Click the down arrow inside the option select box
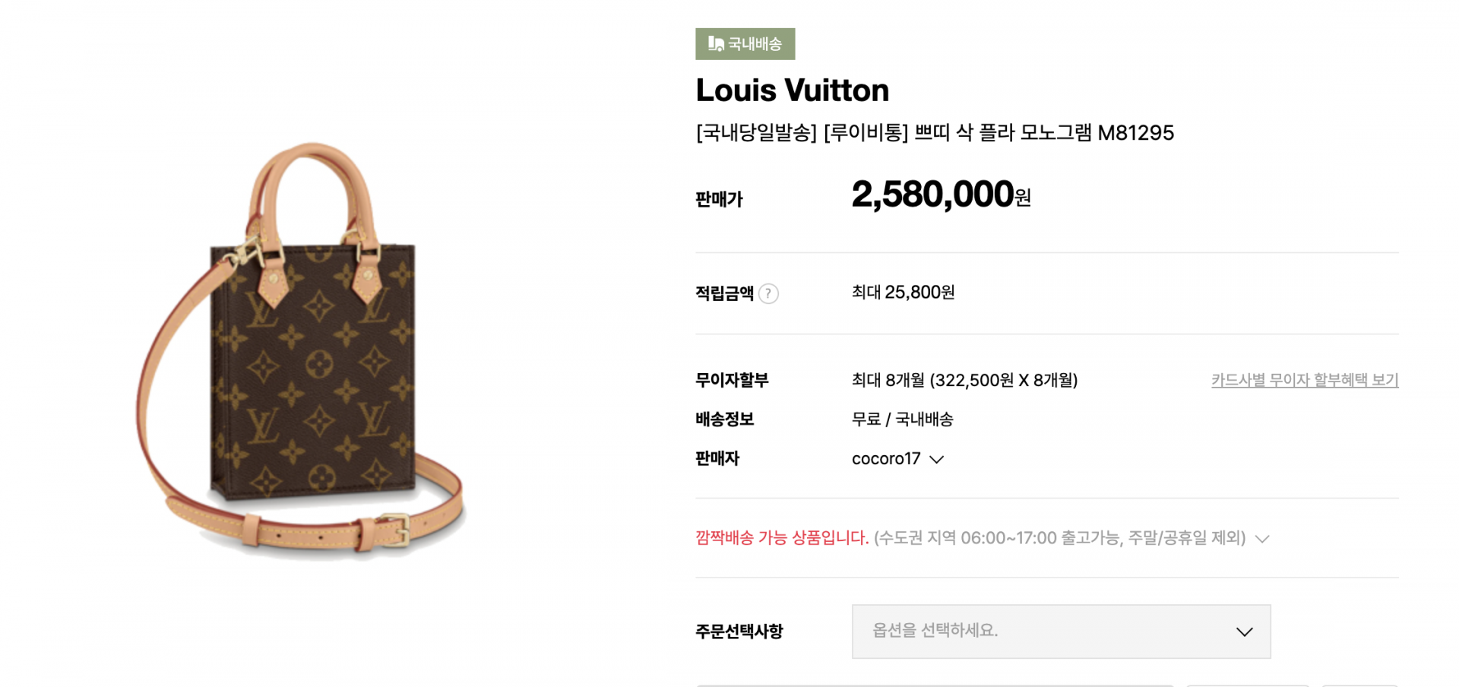 pyautogui.click(x=1244, y=632)
